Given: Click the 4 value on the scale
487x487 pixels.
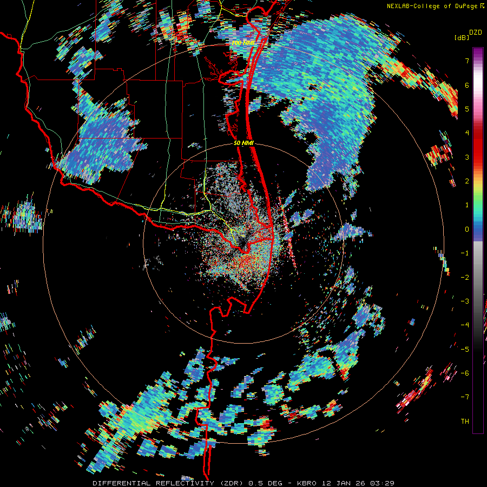Looking at the screenshot, I should (467, 133).
